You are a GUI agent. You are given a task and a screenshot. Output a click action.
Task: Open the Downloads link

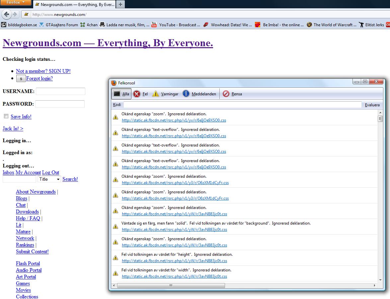click(27, 212)
